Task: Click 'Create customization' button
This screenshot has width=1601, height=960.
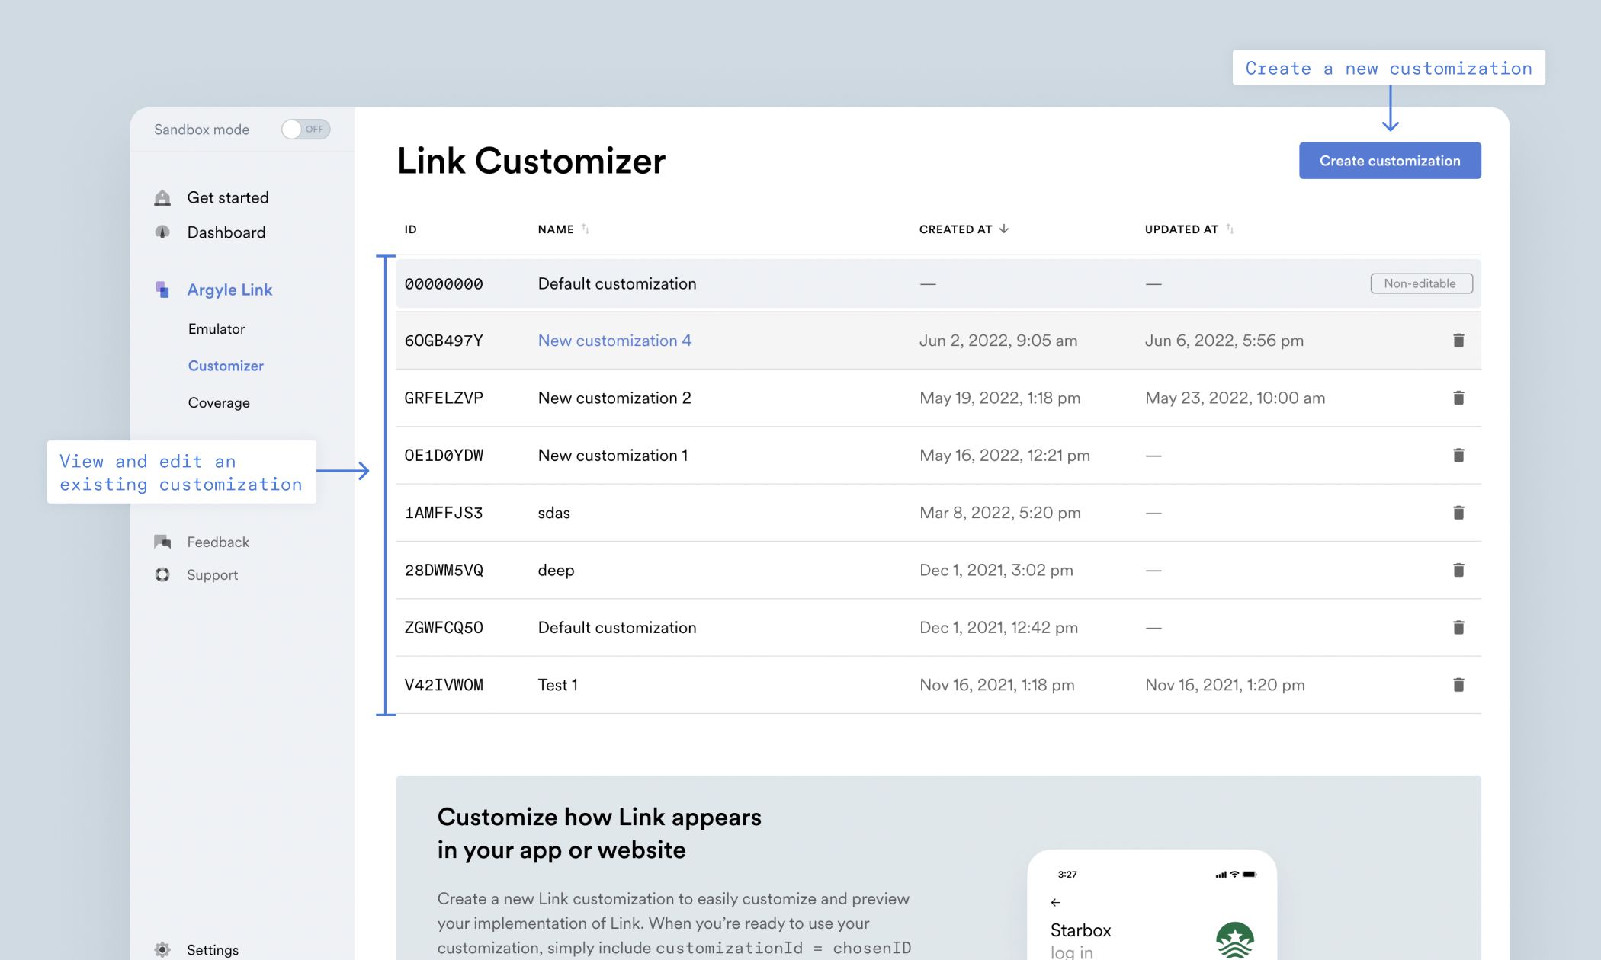Action: coord(1389,160)
